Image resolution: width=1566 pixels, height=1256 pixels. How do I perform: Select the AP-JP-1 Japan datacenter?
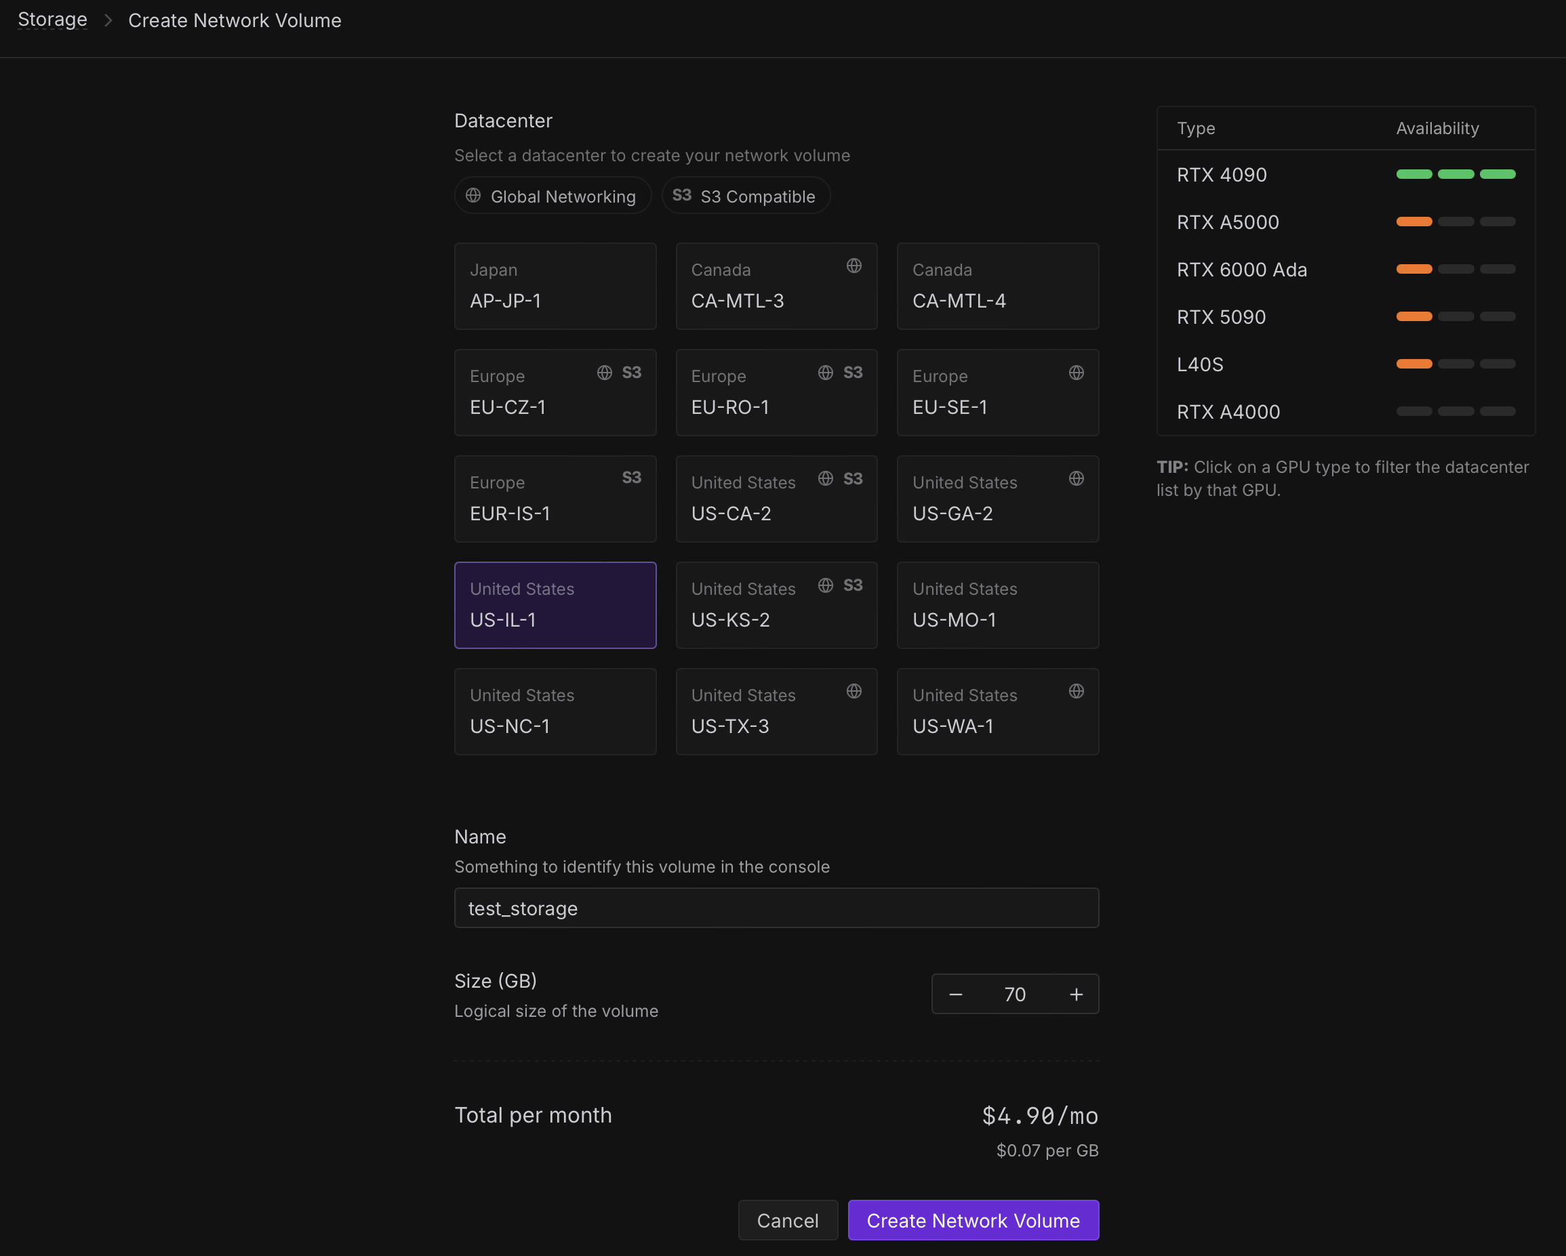[x=555, y=286]
